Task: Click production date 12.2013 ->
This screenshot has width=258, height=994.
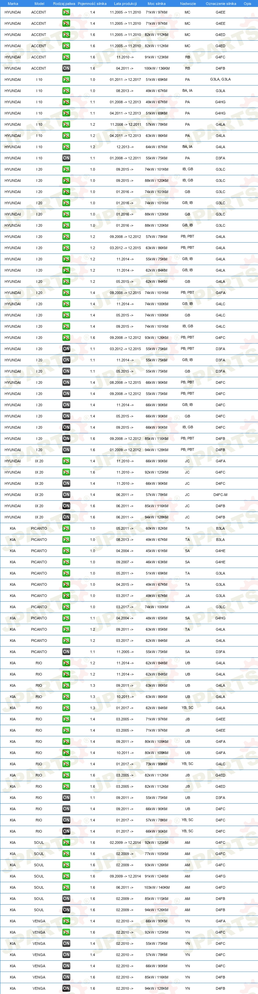Action: click(125, 147)
